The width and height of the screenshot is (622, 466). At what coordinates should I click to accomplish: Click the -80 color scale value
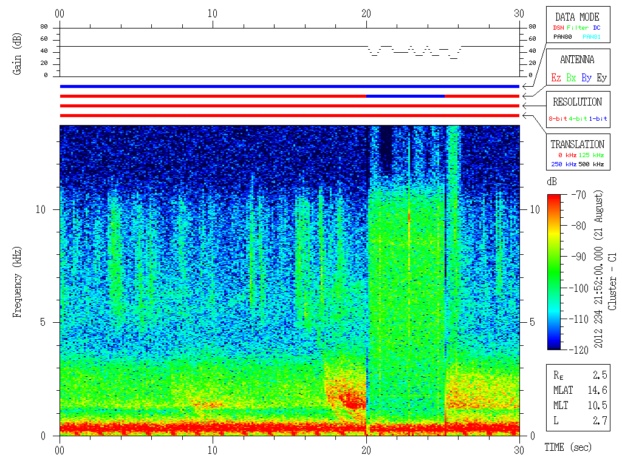pos(579,226)
